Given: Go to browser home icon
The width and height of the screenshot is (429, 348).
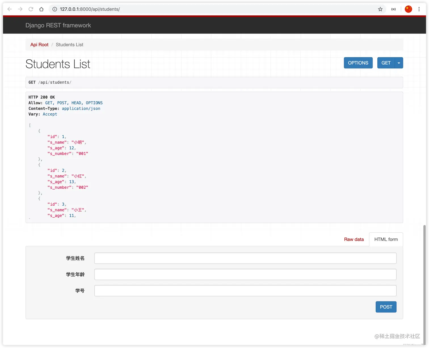Looking at the screenshot, I should coord(41,9).
